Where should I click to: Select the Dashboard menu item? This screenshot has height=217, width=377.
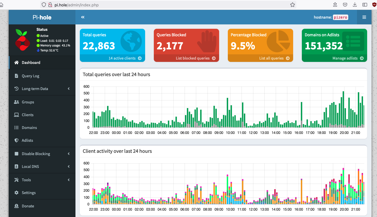[x=31, y=62]
